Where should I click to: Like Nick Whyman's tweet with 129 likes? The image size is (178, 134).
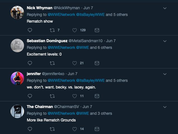coord(75,30)
